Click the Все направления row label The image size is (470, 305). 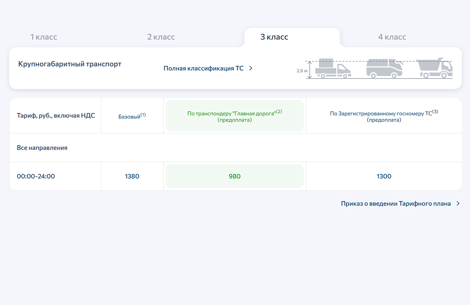(x=42, y=148)
